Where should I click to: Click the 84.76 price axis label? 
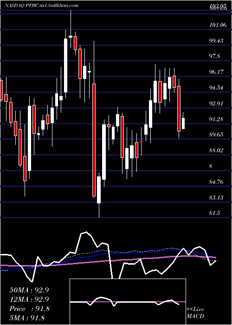(x=216, y=182)
